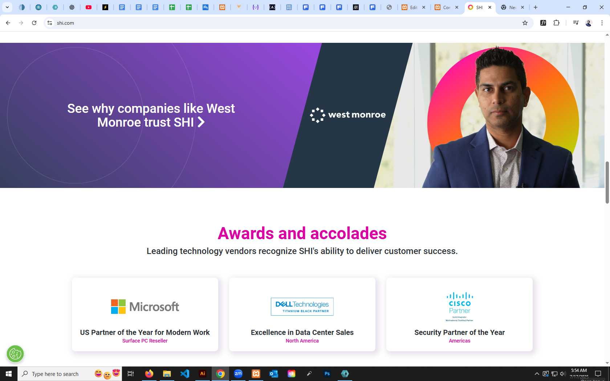Open 'See why companies like West Monroe trust SHI' link
Screen dimensions: 610x381
151,115
